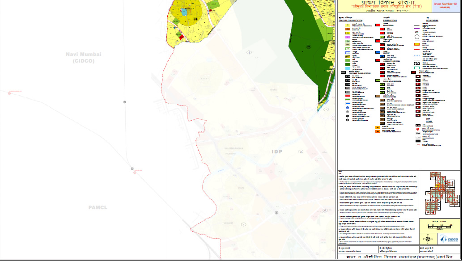Click the PAMCL label on the map
463x261 pixels.
pyautogui.click(x=98, y=208)
